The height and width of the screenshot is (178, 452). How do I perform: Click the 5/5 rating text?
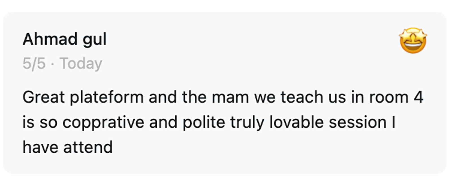[x=34, y=63]
